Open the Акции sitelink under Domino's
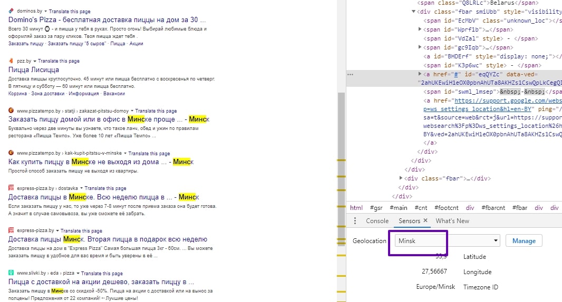 [x=136, y=44]
